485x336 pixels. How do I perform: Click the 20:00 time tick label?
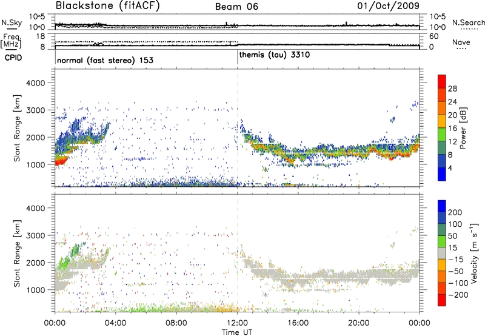pos(358,323)
